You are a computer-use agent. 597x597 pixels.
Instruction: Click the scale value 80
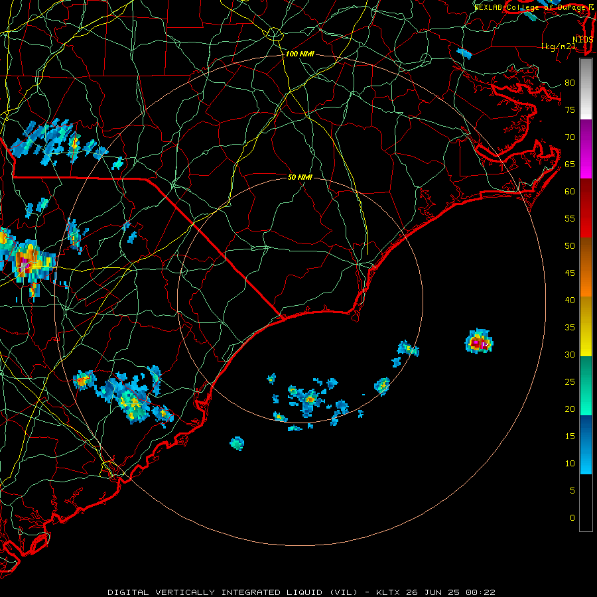coord(570,83)
